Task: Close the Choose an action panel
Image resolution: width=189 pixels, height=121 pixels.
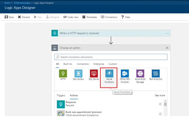Action: coord(167,48)
